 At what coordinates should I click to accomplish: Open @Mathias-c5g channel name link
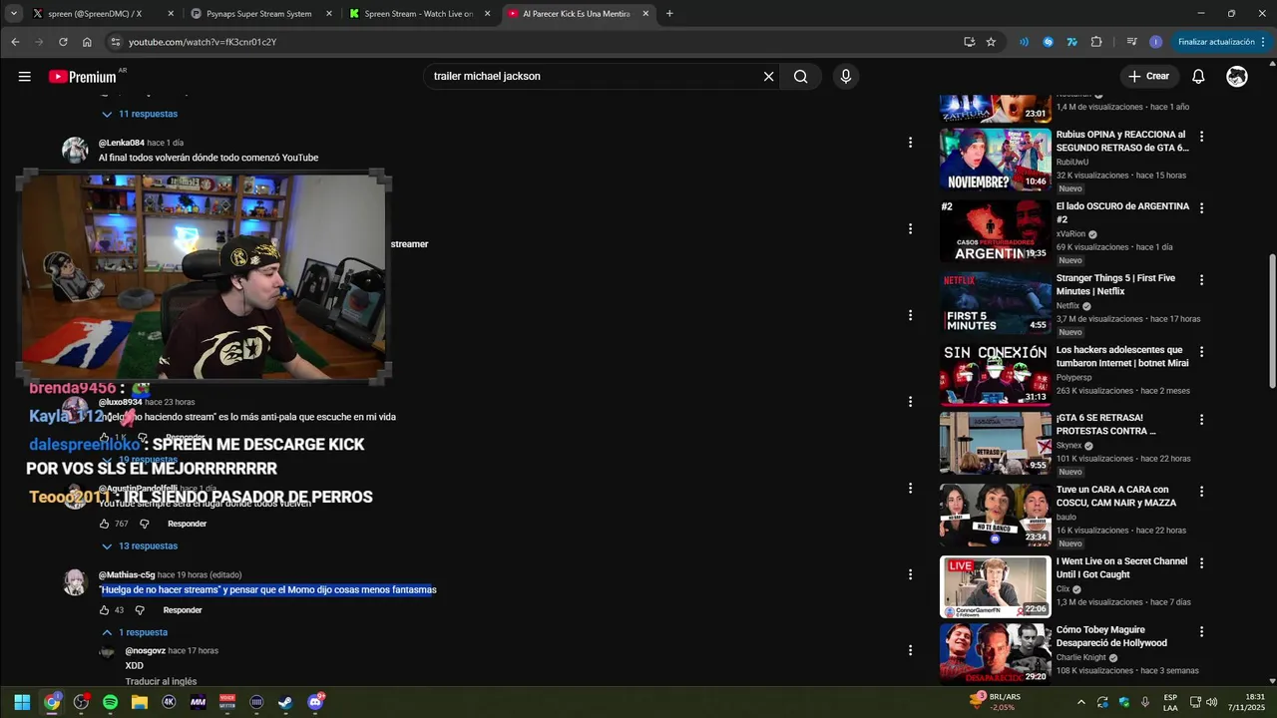click(x=127, y=575)
